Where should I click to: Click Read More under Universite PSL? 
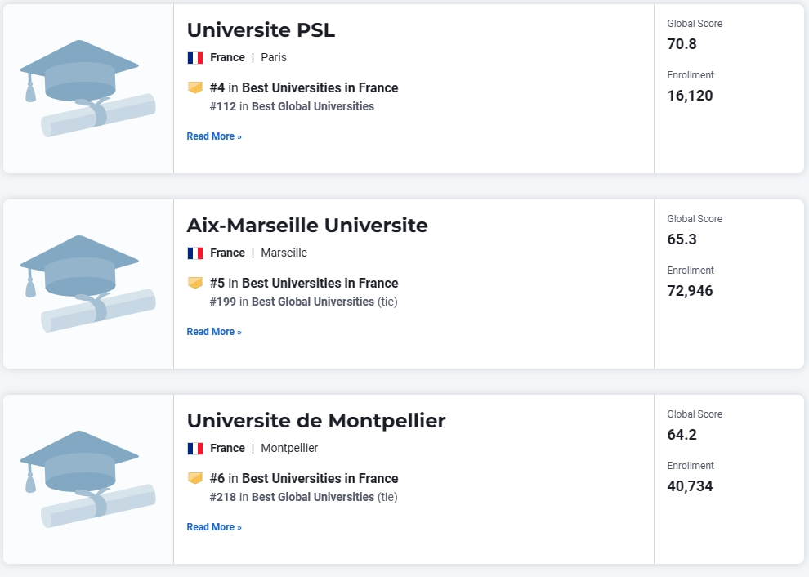[x=214, y=136]
